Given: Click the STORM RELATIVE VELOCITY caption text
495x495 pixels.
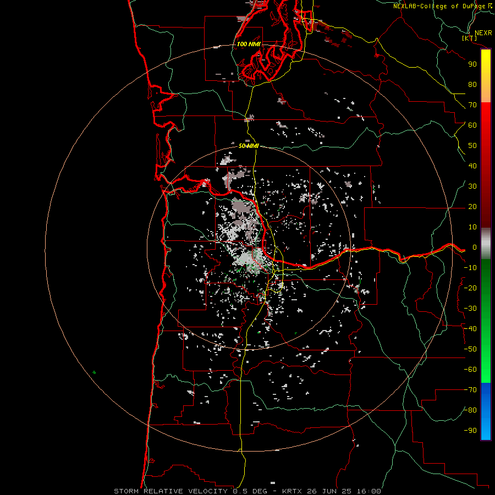Looking at the screenshot, I should coord(170,491).
